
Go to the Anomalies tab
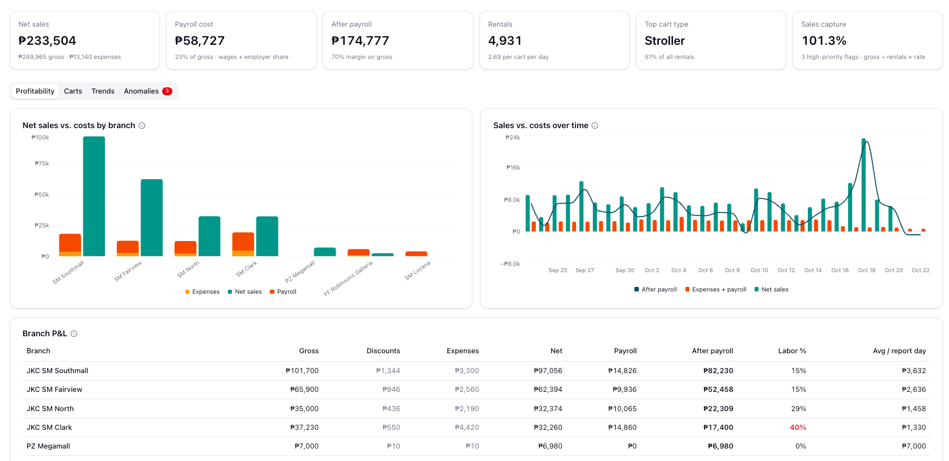pos(148,91)
